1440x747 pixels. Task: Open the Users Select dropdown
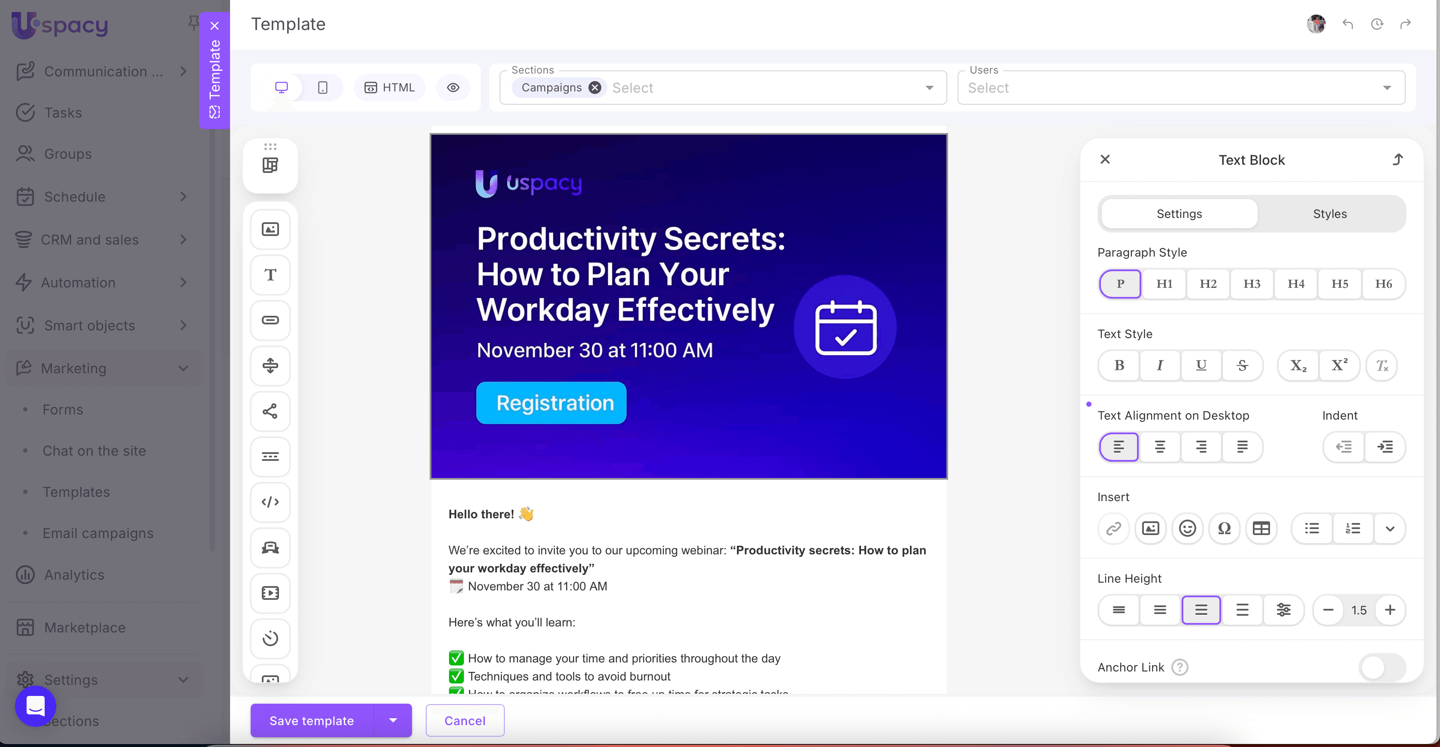click(1388, 87)
